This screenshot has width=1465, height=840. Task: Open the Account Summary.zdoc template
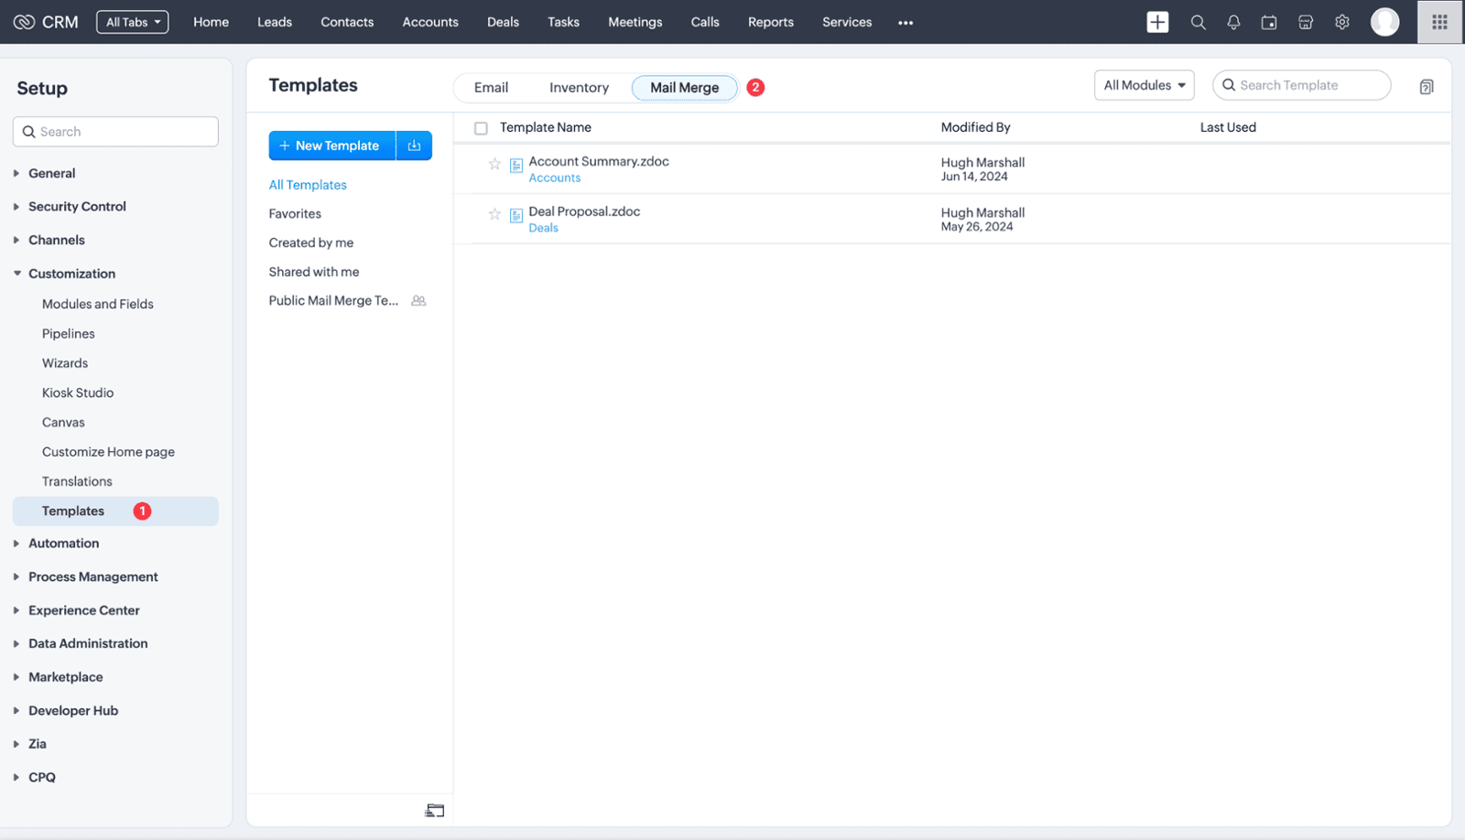tap(599, 161)
